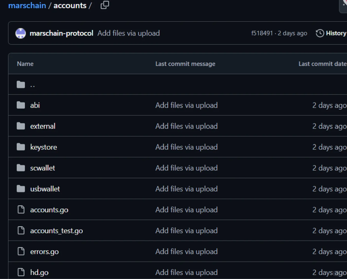Click the abi folder icon
Screen dimensions: 347x279
pos(21,105)
